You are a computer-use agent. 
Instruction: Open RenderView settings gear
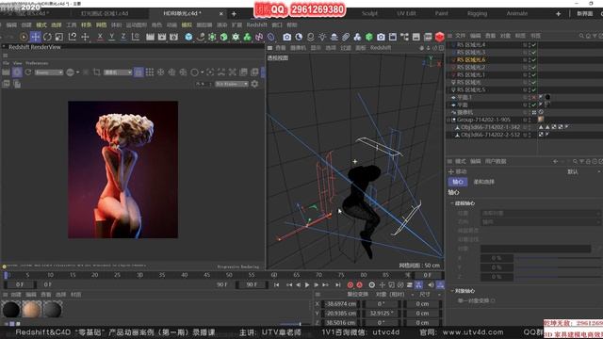[254, 84]
